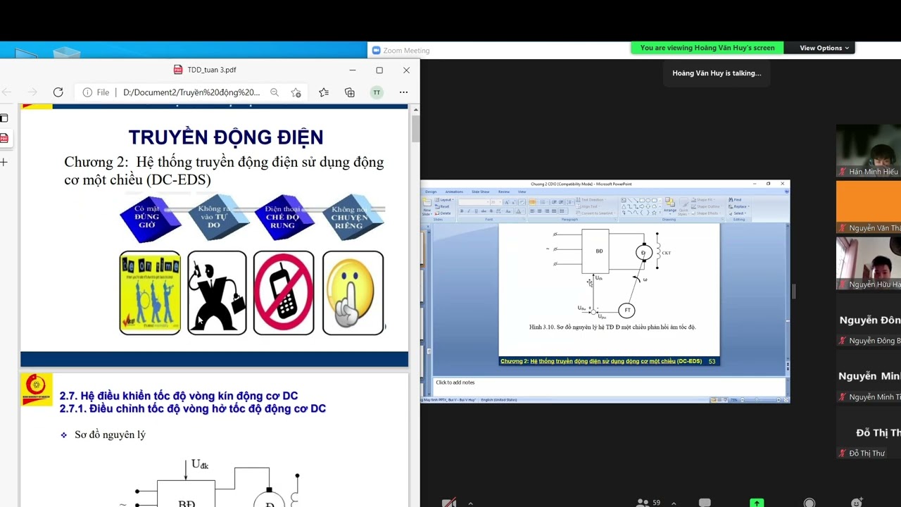Click New Slide in PowerPoint ribbon
The width and height of the screenshot is (901, 507).
[427, 206]
